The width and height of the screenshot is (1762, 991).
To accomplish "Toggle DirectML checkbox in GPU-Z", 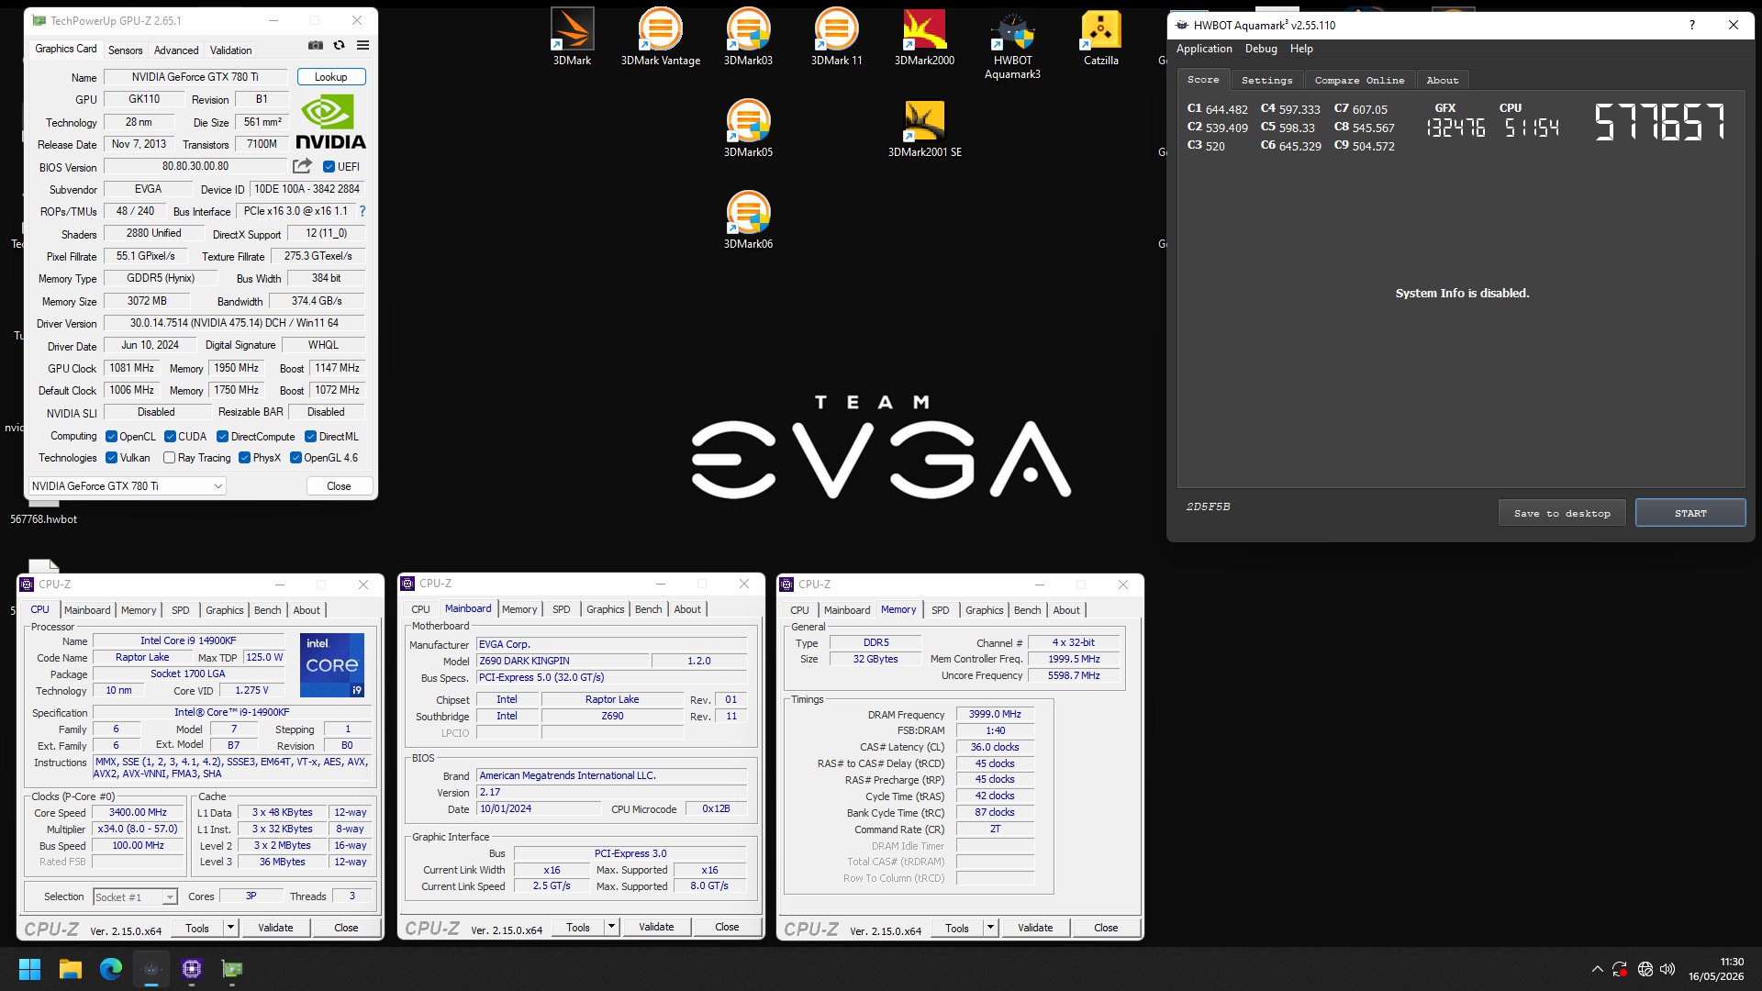I will 310,437.
